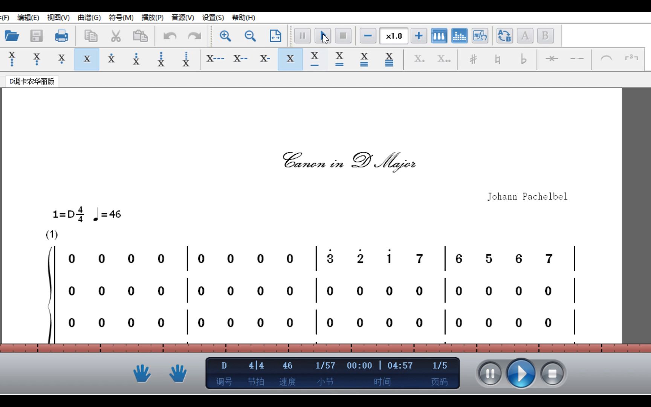Start playback in the top toolbar
651x407 pixels.
[323, 36]
